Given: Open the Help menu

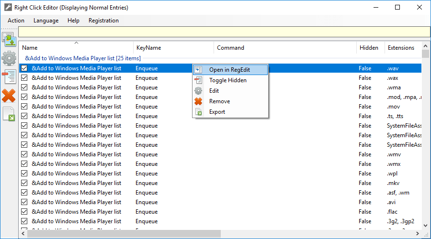Looking at the screenshot, I should tap(73, 21).
